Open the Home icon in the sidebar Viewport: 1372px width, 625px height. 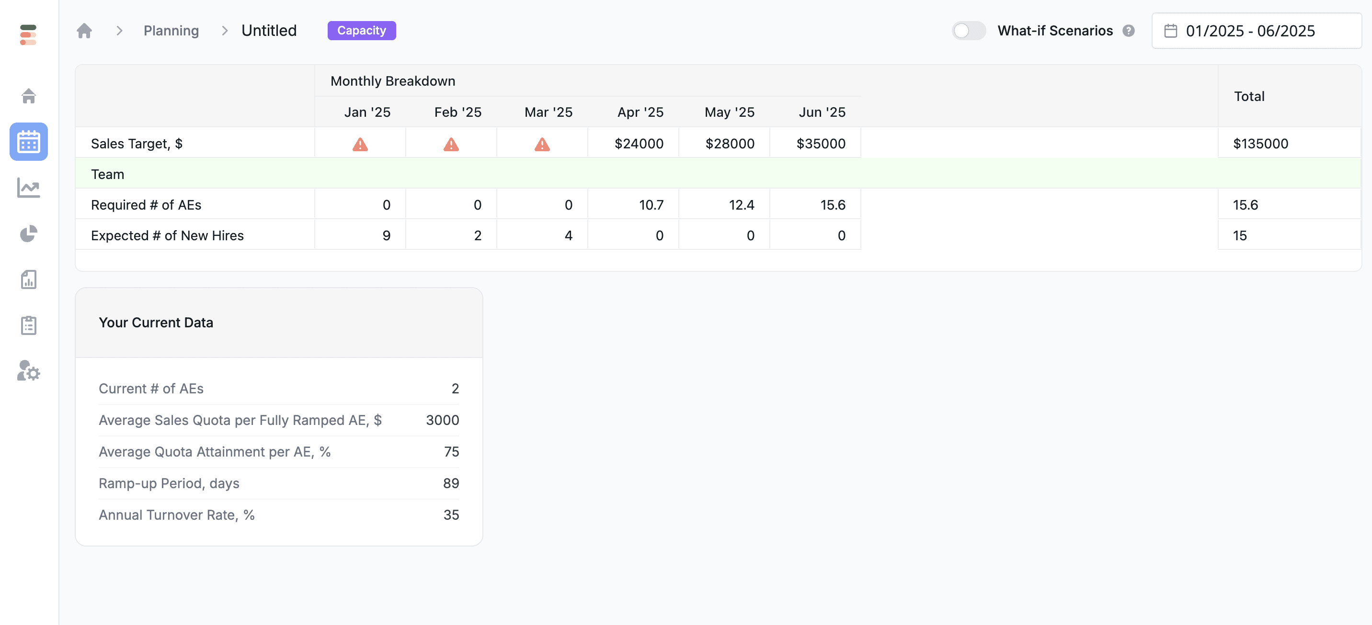click(x=28, y=96)
